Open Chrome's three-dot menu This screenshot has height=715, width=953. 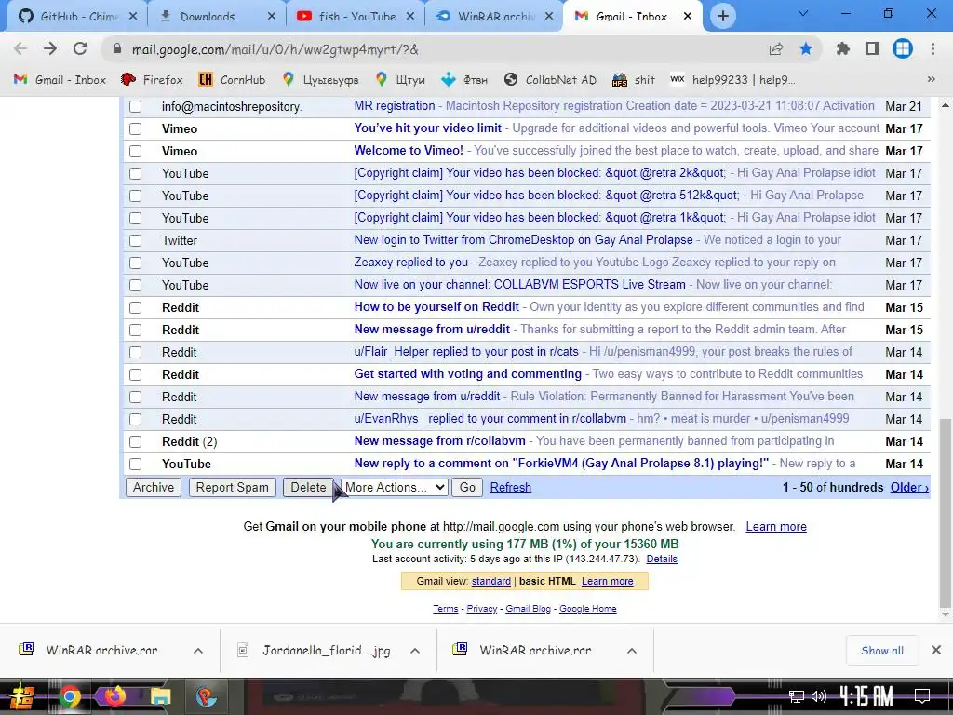pos(933,48)
